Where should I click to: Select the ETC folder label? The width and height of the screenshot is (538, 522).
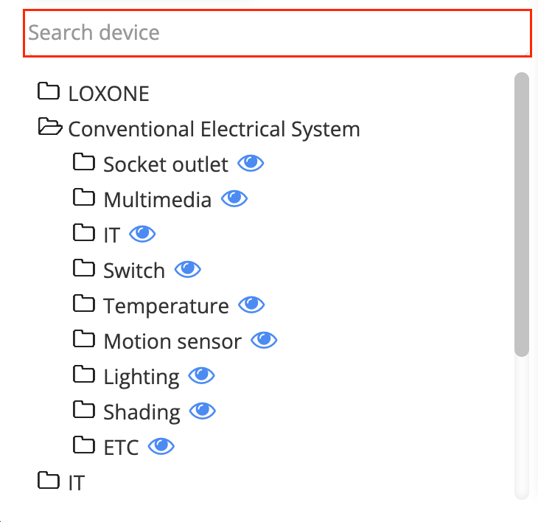point(121,448)
